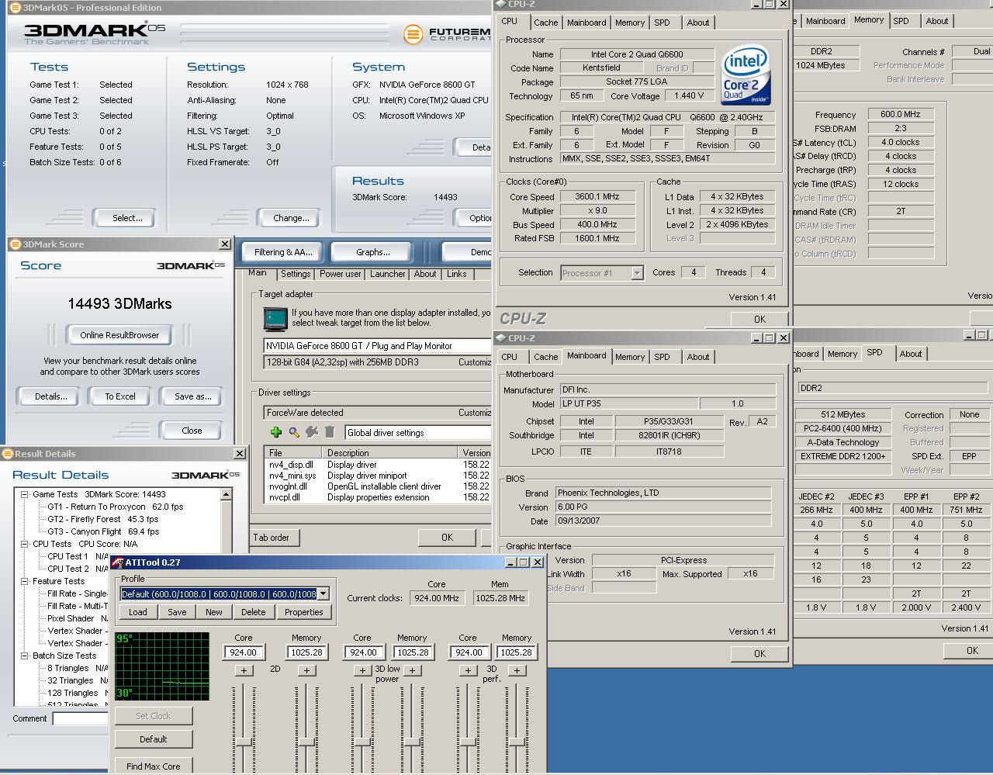
Task: Click the plus button under 2D Memory
Action: tap(306, 670)
